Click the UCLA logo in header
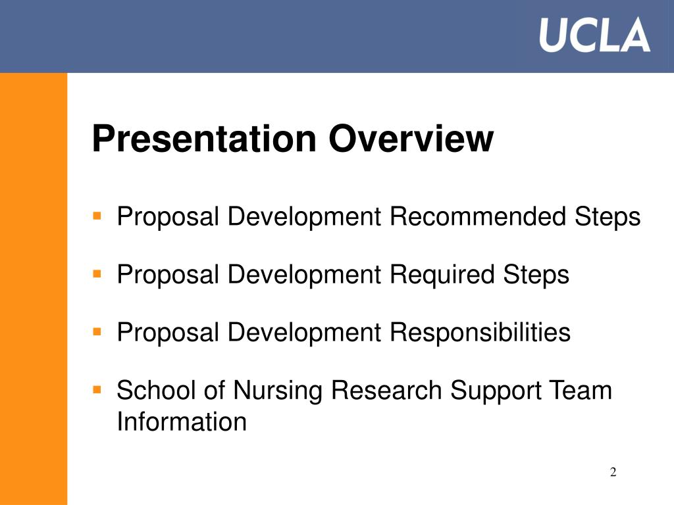 point(594,36)
